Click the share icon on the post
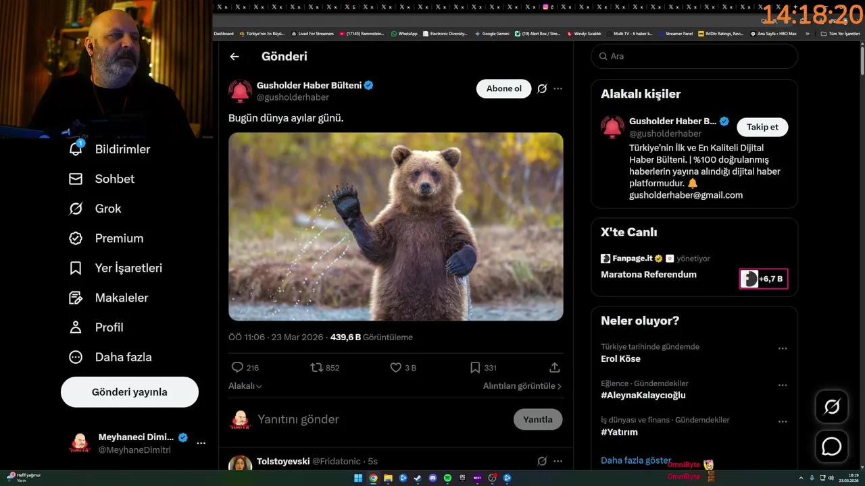The height and width of the screenshot is (486, 865). 554,367
